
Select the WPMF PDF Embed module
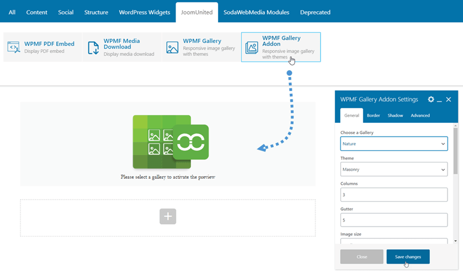coord(43,47)
